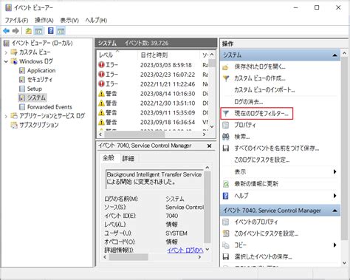Click the 検索 binoculars icon
Image resolution: width=350 pixels, height=280 pixels.
click(x=226, y=137)
